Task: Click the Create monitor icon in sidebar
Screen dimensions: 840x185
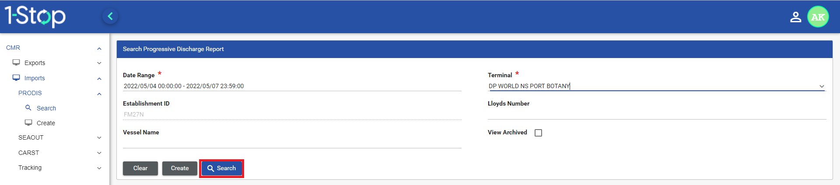Action: 28,123
